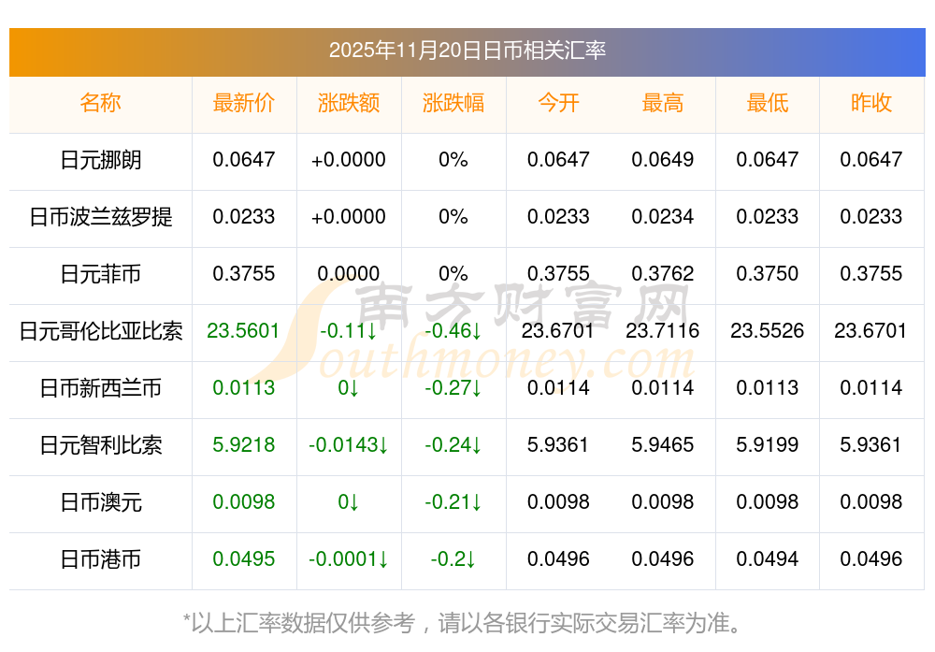Click the green 23.5601 latest price value
935x652 pixels.
244,331
